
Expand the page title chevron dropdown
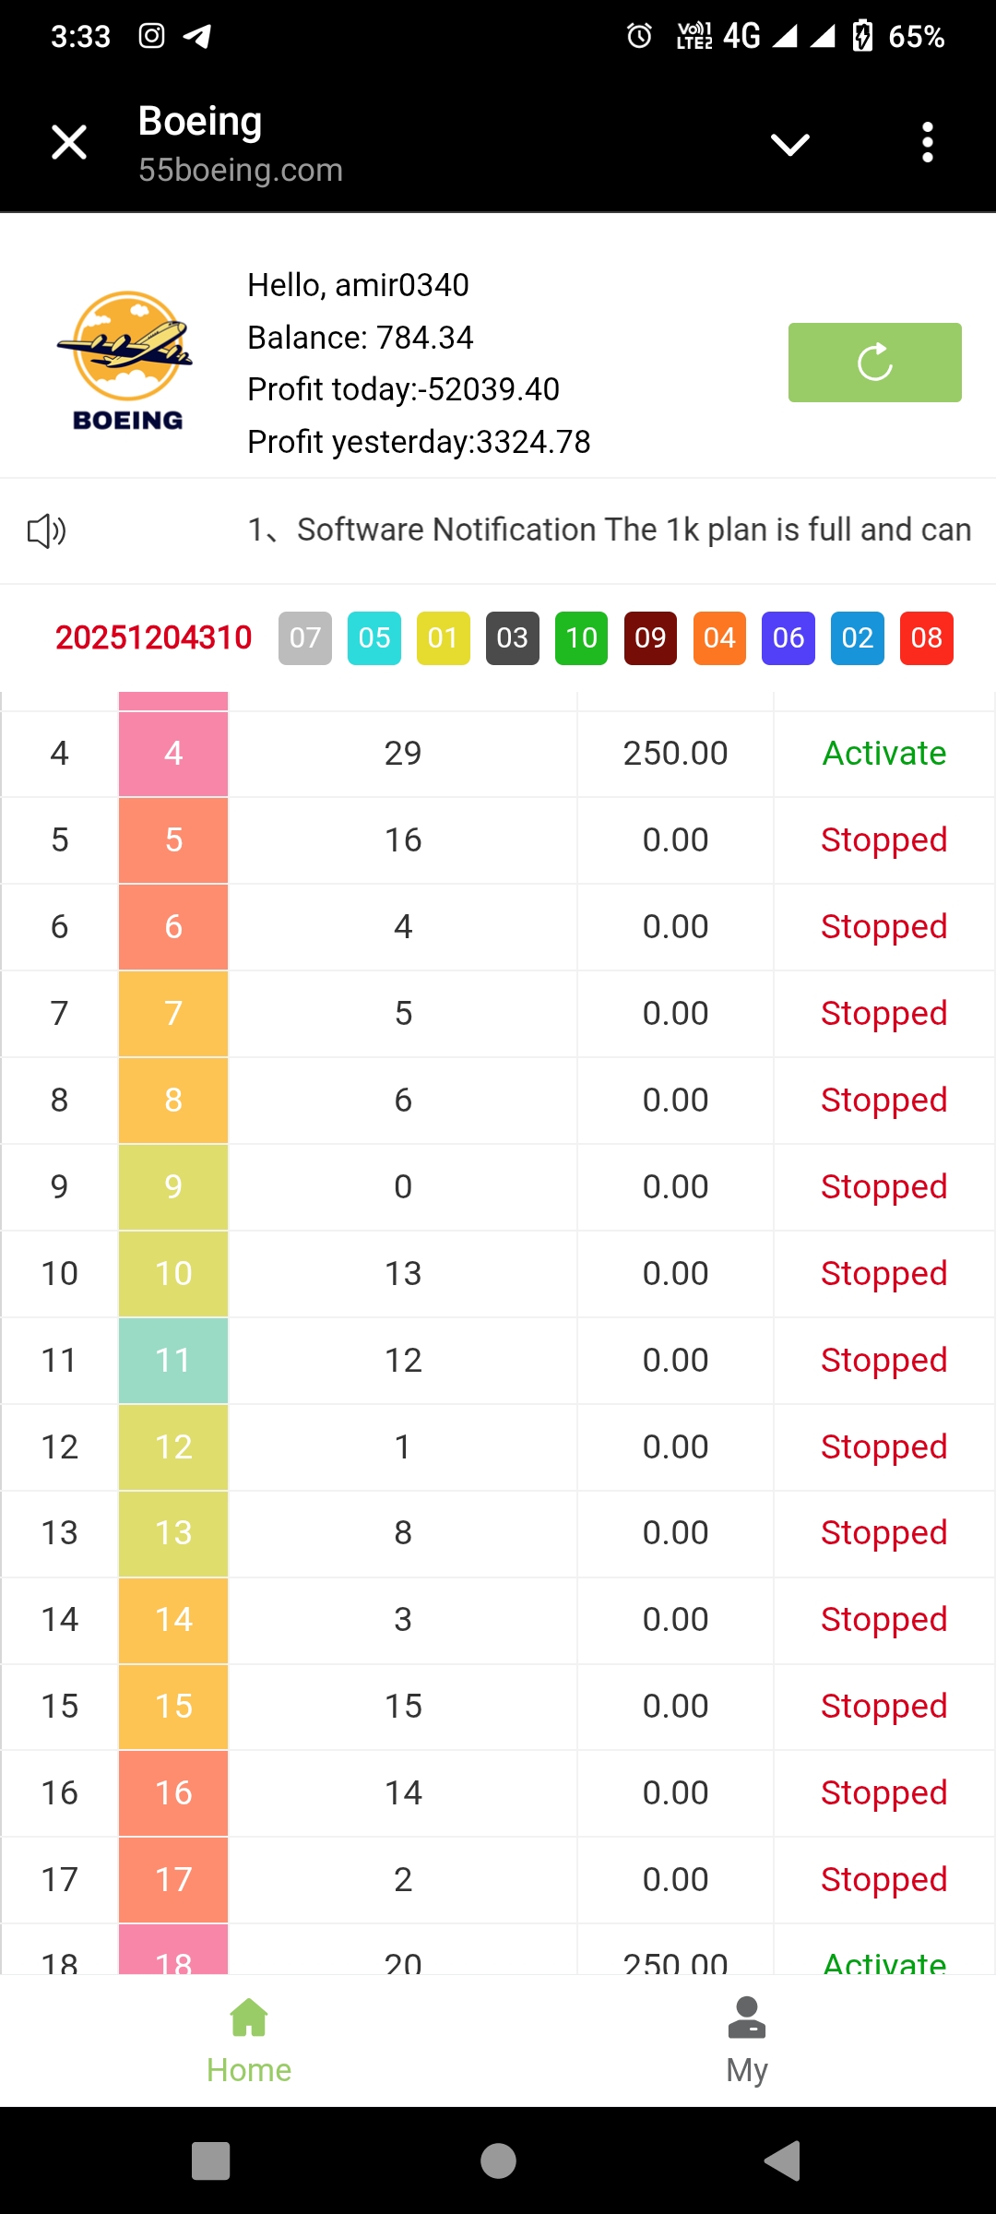(790, 144)
